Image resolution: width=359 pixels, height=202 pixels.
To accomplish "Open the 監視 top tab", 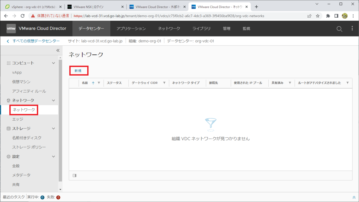I will (246, 28).
